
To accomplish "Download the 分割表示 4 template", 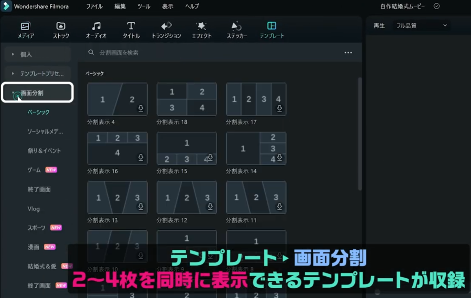I will click(x=141, y=108).
